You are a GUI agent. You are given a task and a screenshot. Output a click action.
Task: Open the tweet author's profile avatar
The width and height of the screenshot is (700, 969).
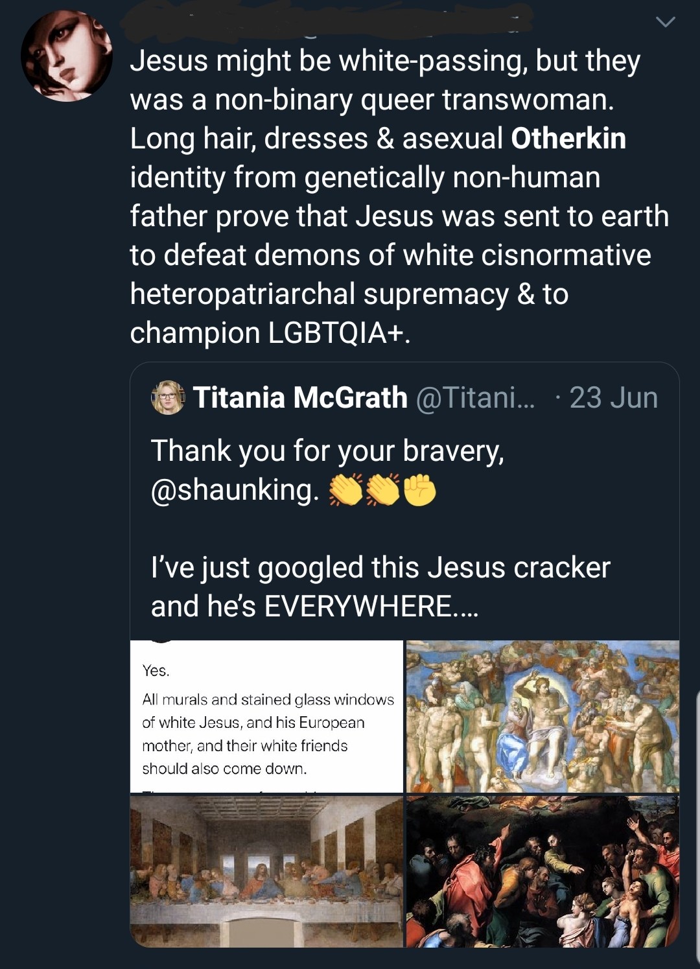(x=66, y=56)
